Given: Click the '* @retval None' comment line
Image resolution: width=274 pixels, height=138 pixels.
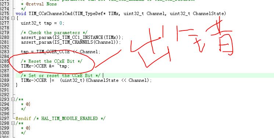Looking at the screenshot, I should 39,4.
